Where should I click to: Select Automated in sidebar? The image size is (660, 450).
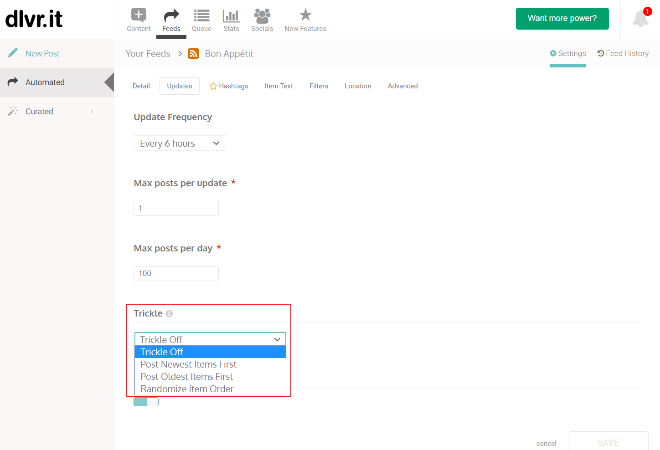pos(57,82)
